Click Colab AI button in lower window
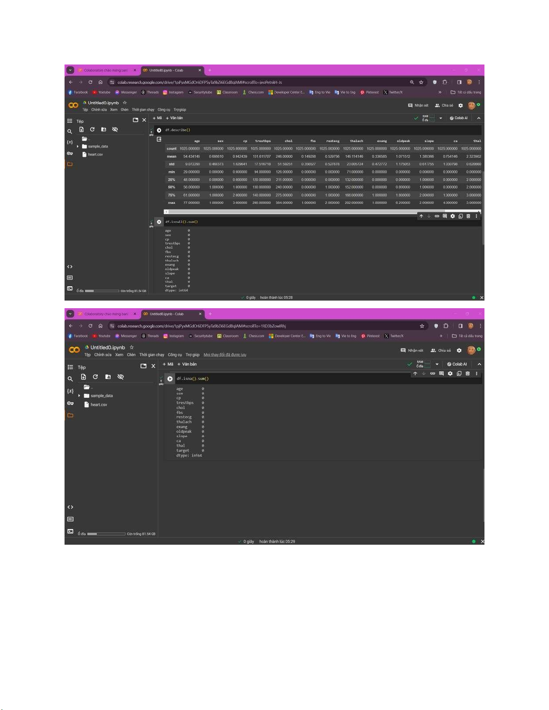 click(457, 364)
